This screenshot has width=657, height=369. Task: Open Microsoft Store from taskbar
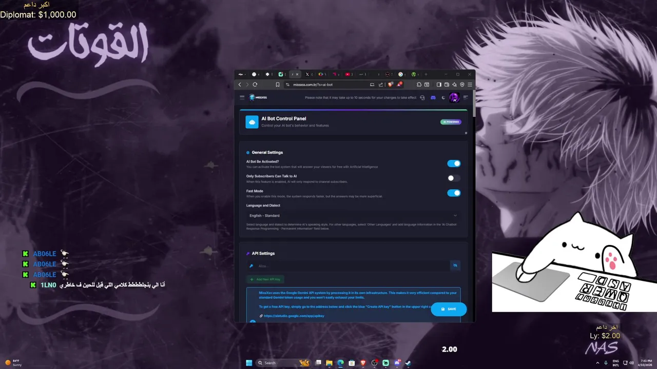coord(352,363)
